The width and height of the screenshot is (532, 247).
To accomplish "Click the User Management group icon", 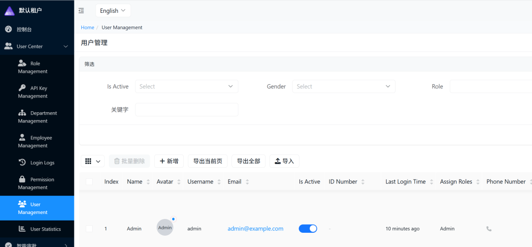I will tap(22, 204).
